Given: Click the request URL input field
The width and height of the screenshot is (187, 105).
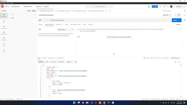Looking at the screenshot, I should click(x=110, y=20).
